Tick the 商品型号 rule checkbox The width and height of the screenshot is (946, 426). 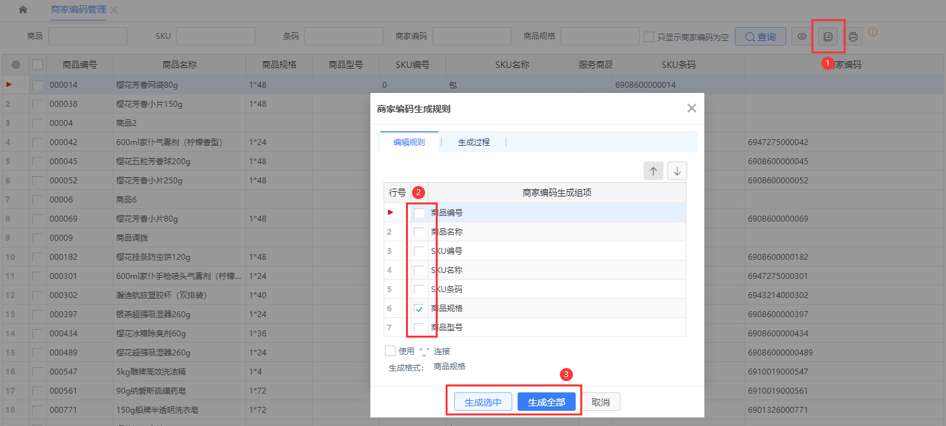(x=419, y=328)
